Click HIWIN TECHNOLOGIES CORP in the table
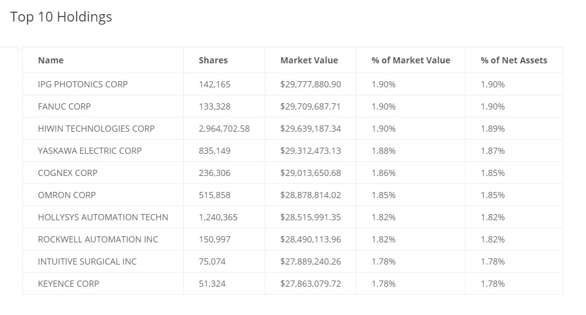 pos(96,129)
